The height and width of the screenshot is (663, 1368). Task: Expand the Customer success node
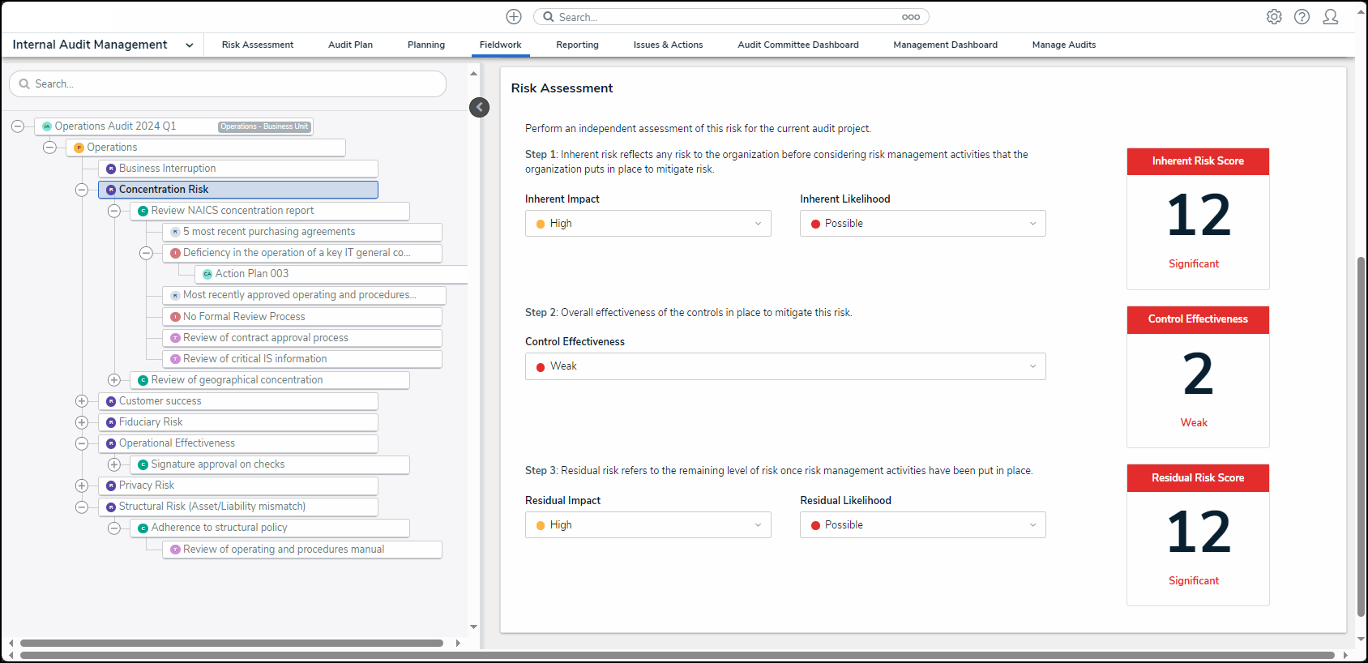tap(82, 401)
